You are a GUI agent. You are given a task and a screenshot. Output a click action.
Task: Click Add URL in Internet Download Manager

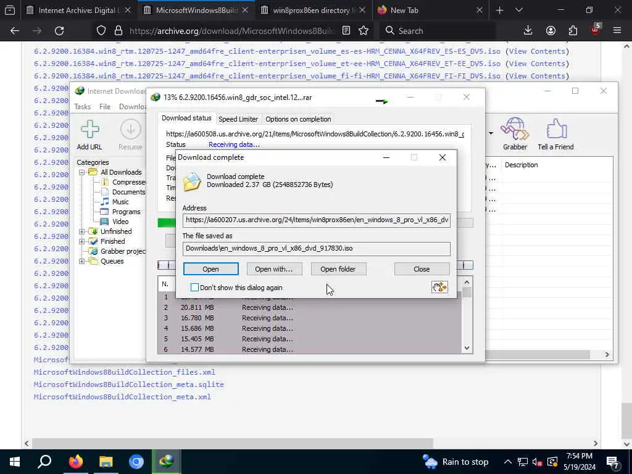tap(89, 135)
